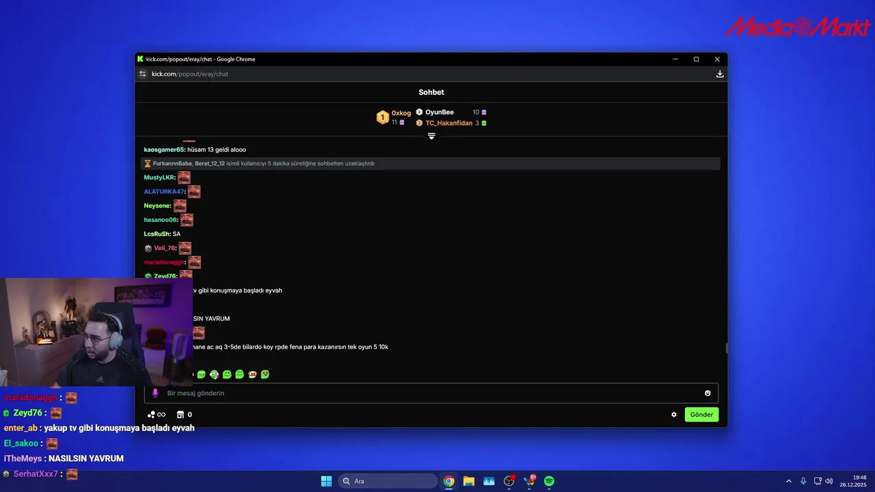Show hidden system tray icons
875x492 pixels.
tap(788, 481)
